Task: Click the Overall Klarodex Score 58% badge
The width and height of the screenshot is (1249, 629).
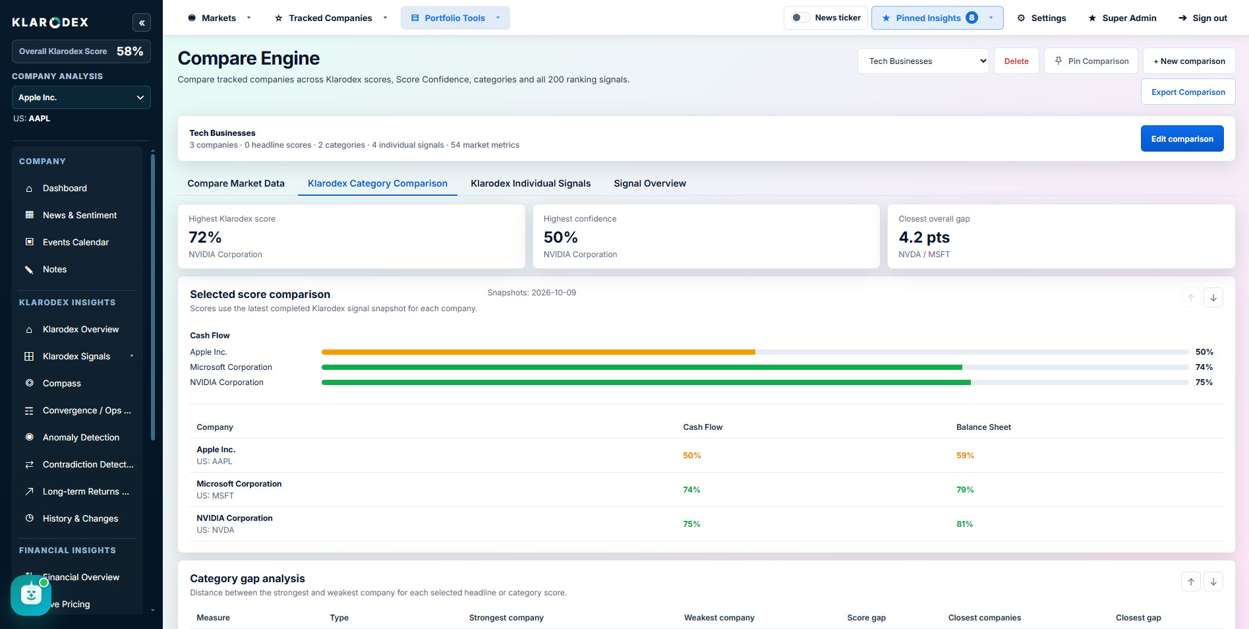Action: click(81, 51)
